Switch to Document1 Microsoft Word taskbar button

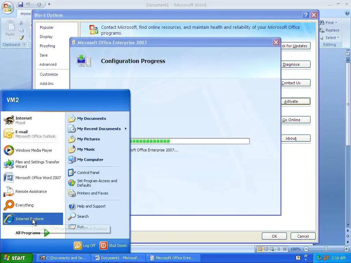(x=118, y=258)
